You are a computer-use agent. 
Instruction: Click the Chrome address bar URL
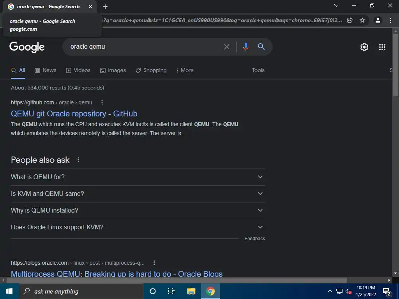(222, 20)
